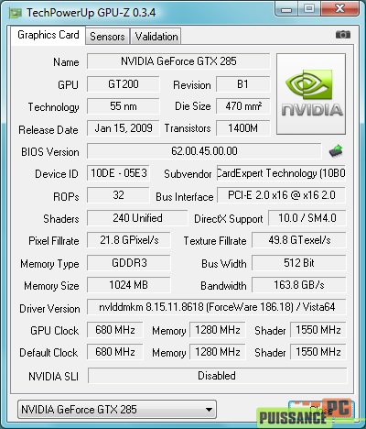The width and height of the screenshot is (366, 429).
Task: Click Bandwidth value 163.8 GB/s
Action: 299,285
